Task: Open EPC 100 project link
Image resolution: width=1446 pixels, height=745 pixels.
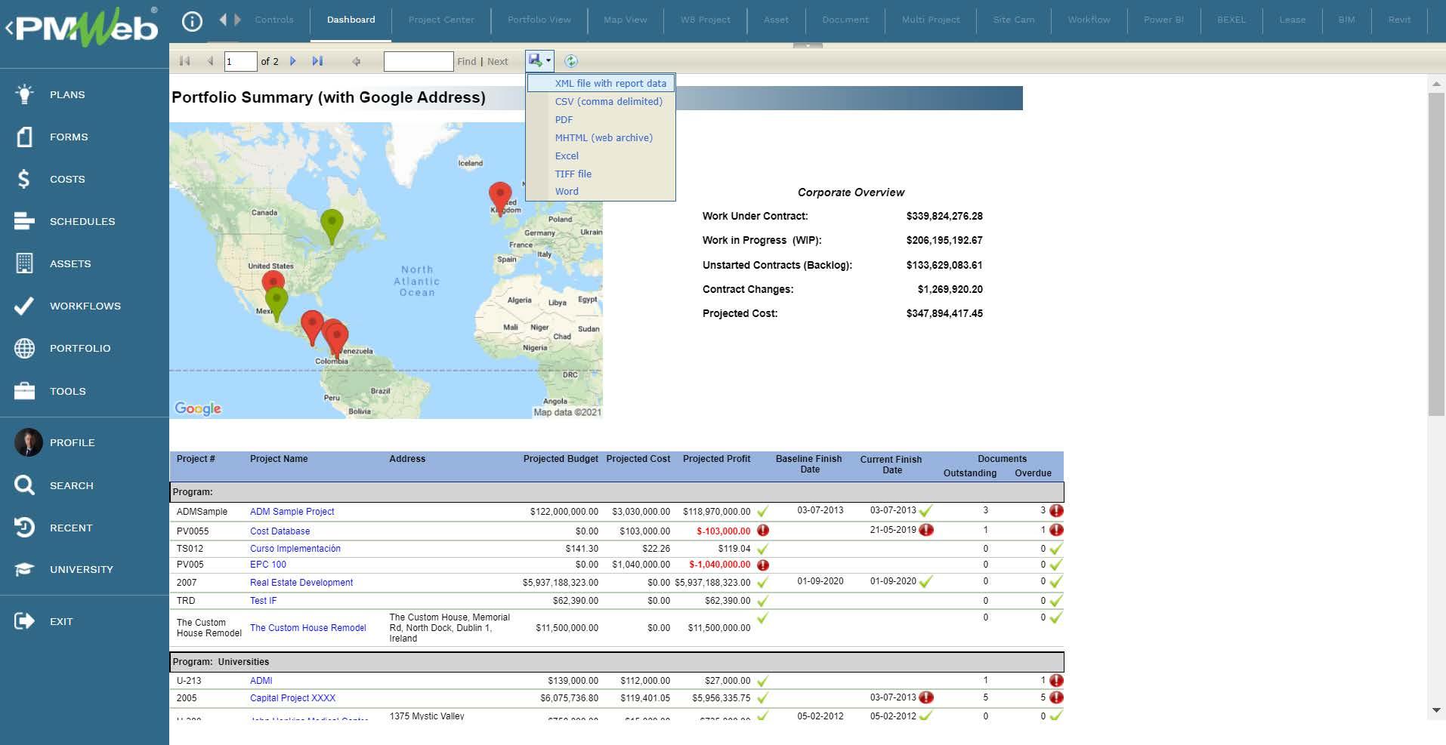Action: click(268, 565)
